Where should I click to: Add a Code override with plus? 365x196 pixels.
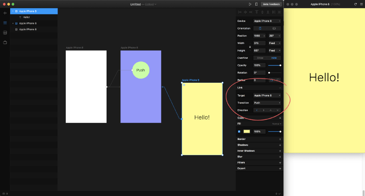click(280, 118)
